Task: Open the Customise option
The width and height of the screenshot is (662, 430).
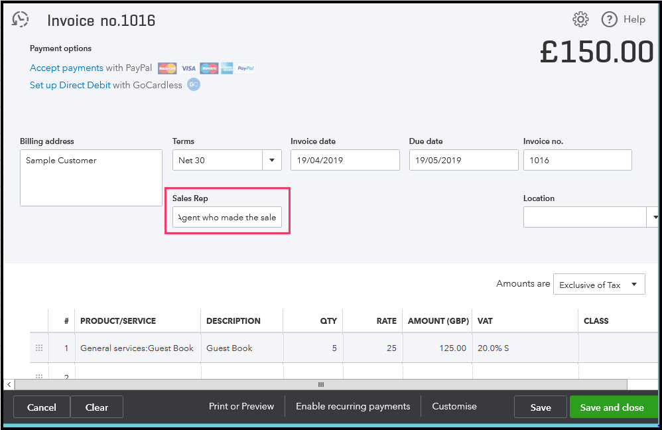Action: coord(454,406)
